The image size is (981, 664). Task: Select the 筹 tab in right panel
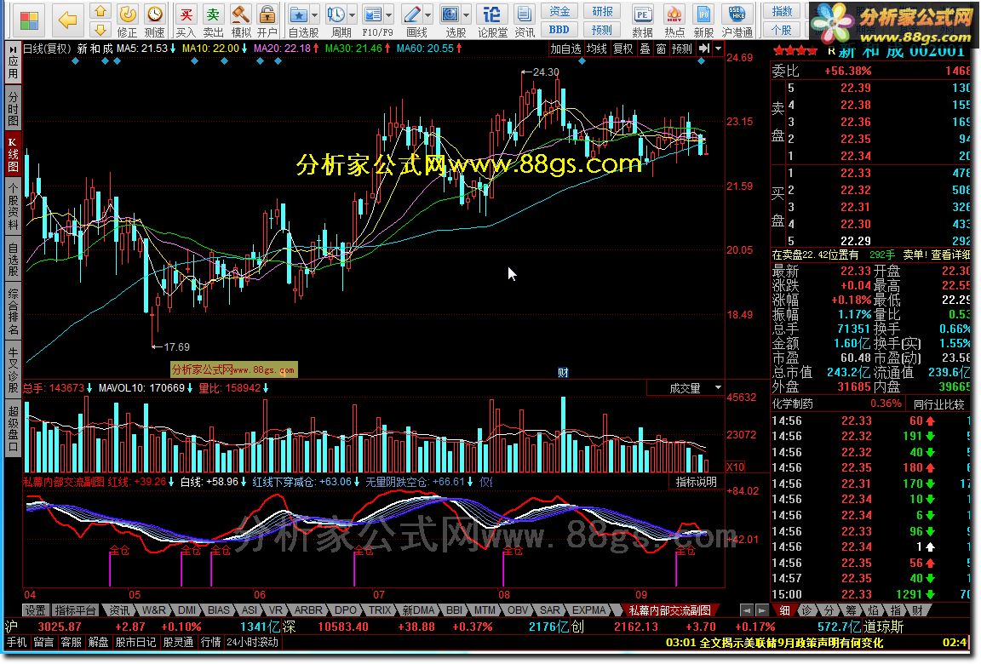click(851, 610)
